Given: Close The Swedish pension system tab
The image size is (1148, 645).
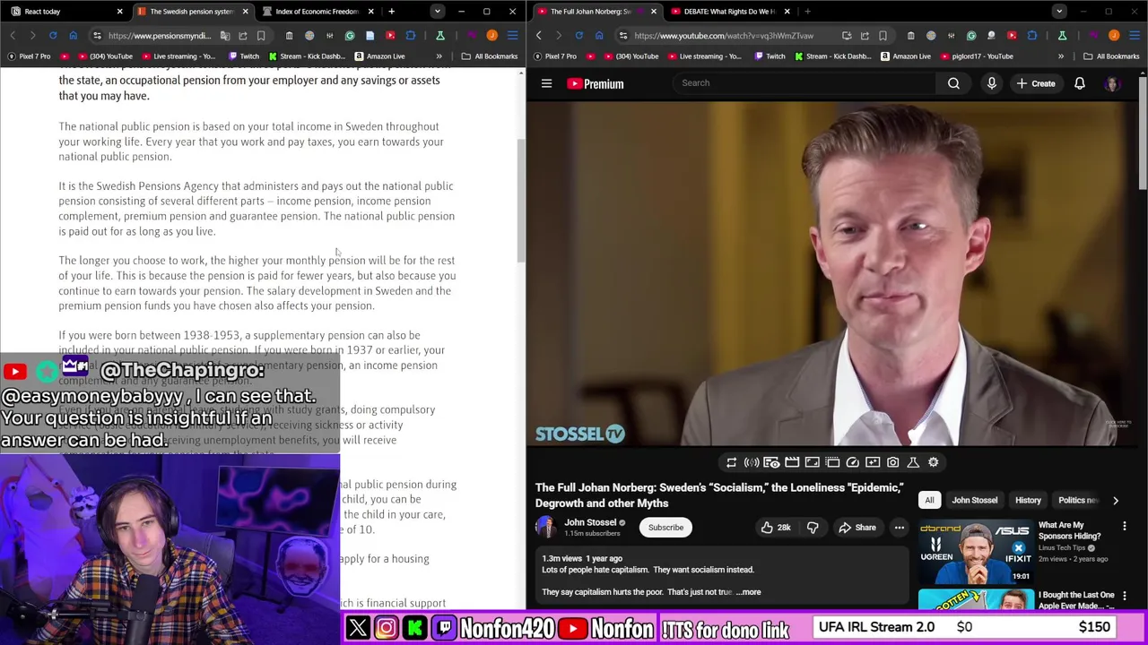Looking at the screenshot, I should pos(245,12).
